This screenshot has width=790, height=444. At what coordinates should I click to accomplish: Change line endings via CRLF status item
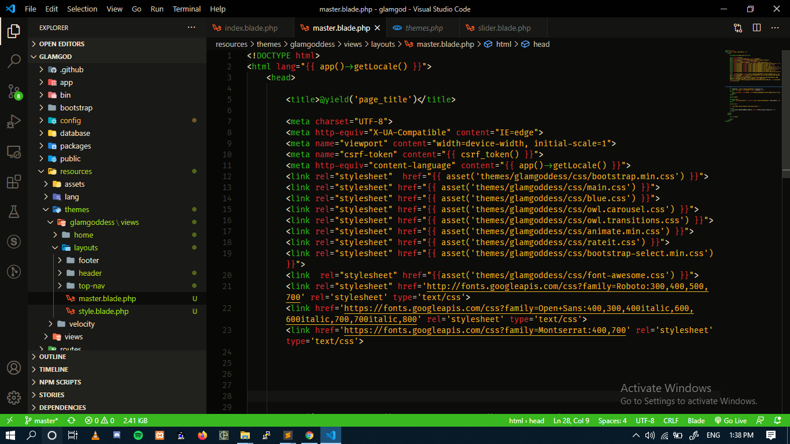coord(671,420)
